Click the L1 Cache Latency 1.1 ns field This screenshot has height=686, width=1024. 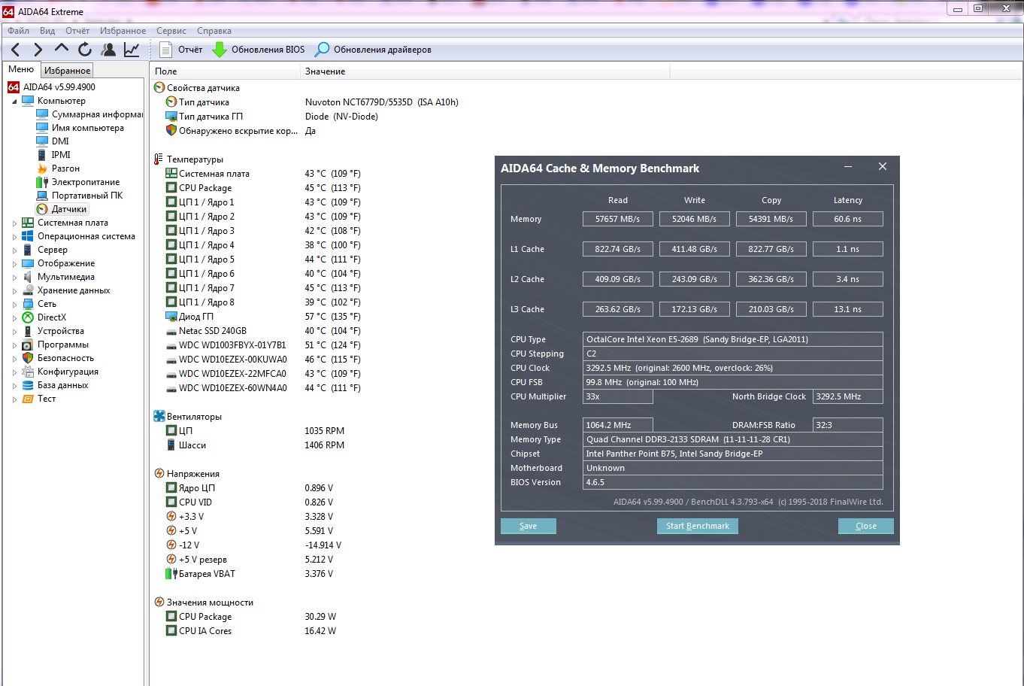(848, 249)
